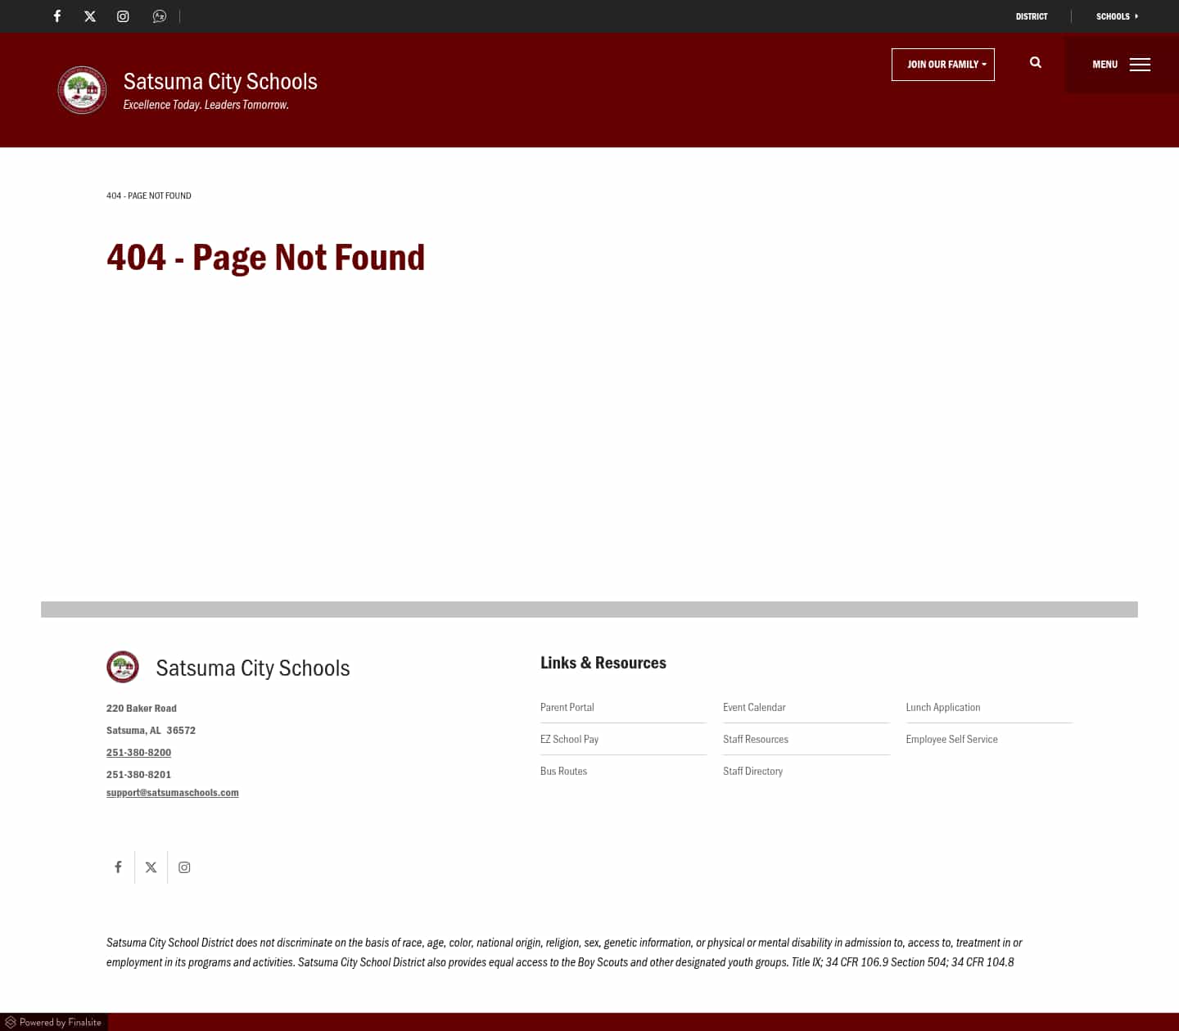Click the 404 breadcrumb link
This screenshot has height=1031, width=1179.
(x=148, y=196)
